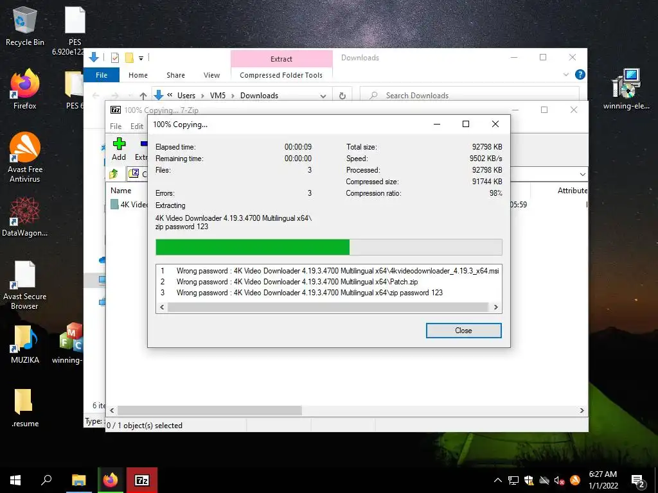This screenshot has height=493, width=658.
Task: Click the DataWagon desktop icon
Action: (25, 217)
